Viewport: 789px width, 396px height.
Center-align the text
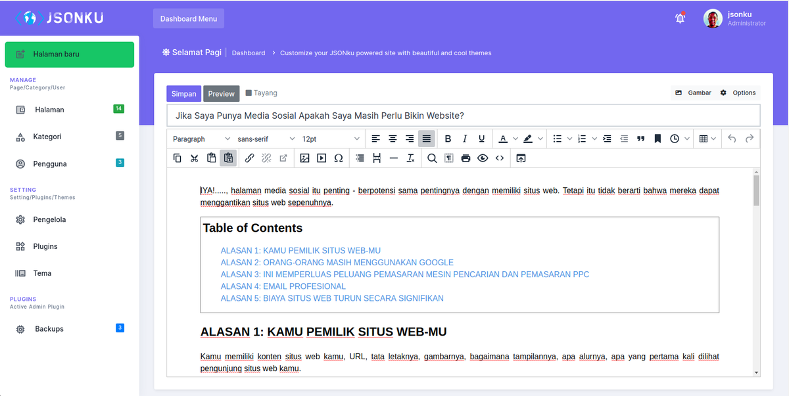tap(393, 139)
